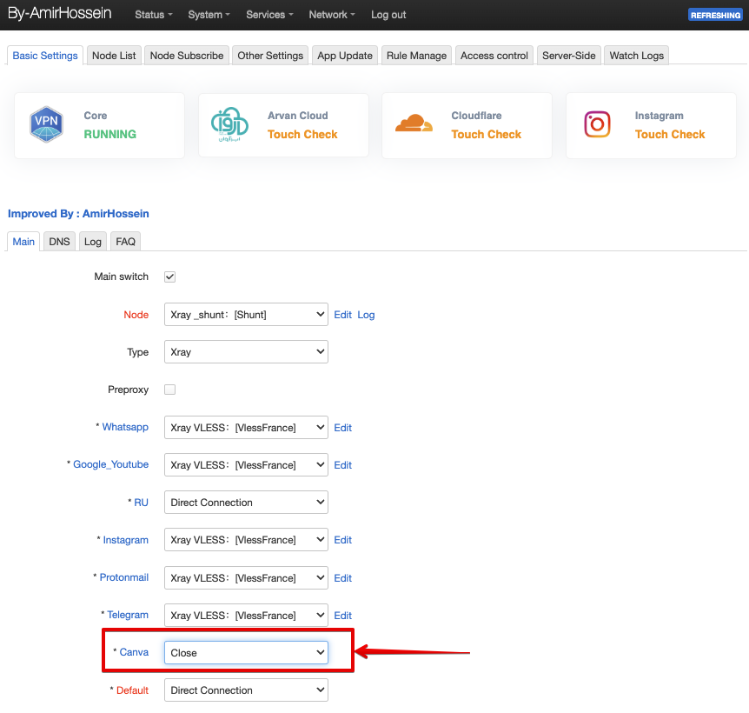This screenshot has width=749, height=713.
Task: Click the VPN shield Core icon
Action: (47, 125)
